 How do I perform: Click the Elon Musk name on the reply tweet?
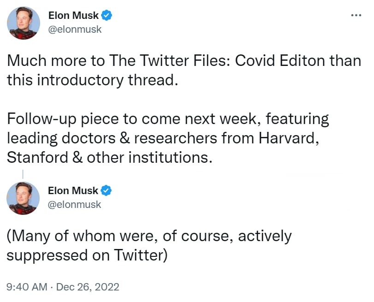click(73, 190)
